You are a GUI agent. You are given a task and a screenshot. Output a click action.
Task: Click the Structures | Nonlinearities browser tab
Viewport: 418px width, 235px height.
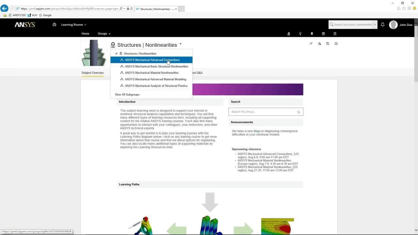(x=156, y=9)
